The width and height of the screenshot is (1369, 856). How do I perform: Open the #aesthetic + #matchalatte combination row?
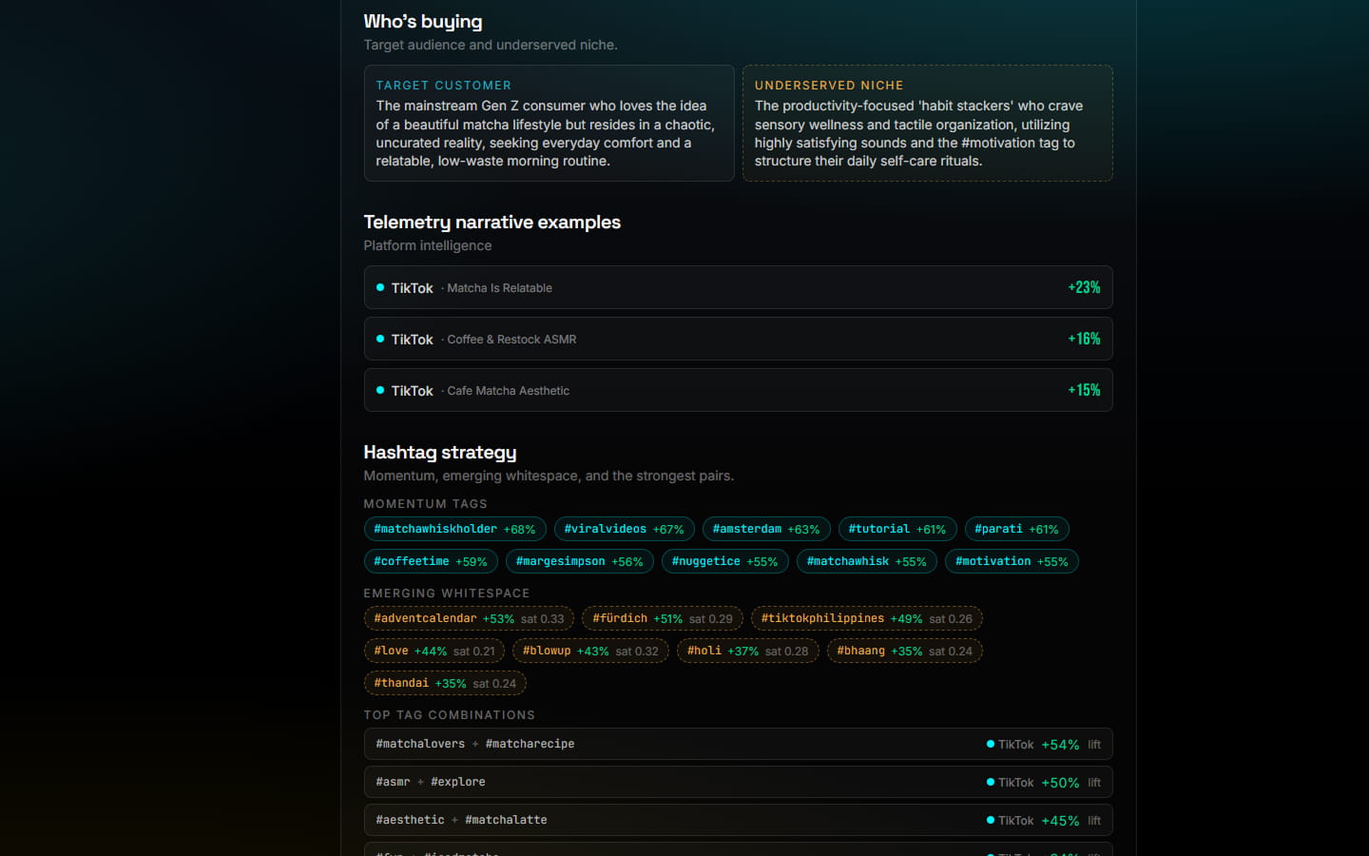tap(738, 820)
